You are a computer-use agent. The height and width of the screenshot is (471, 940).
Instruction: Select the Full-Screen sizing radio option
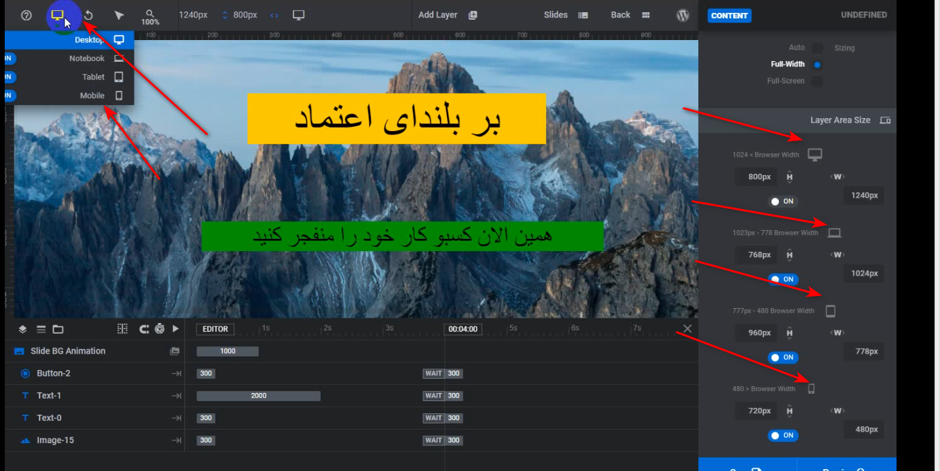point(817,81)
